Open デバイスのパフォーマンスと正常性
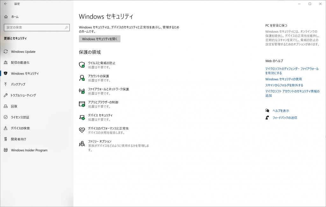Screen dimensions: 326x207 coord(108,128)
